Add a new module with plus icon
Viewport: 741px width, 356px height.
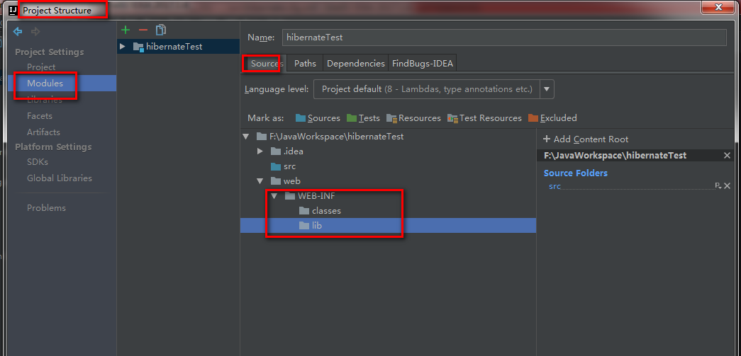click(x=126, y=30)
